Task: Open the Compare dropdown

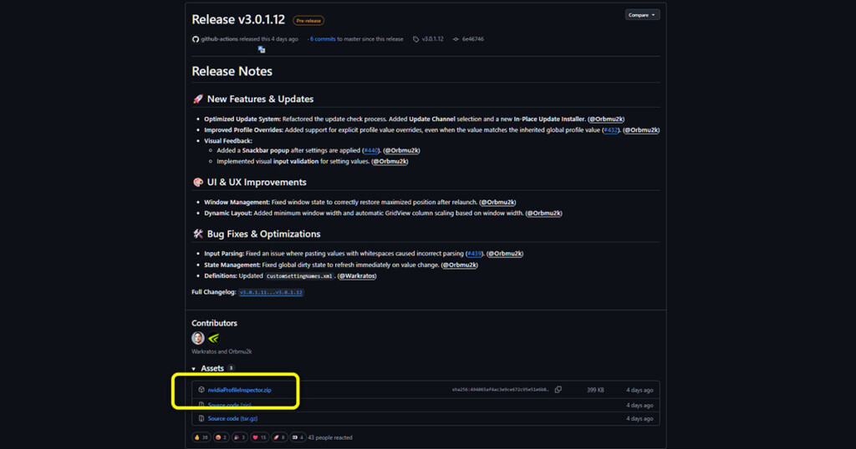Action: (x=642, y=15)
